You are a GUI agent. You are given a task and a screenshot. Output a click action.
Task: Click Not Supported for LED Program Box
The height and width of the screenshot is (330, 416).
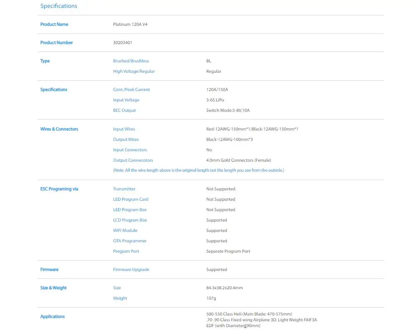[x=221, y=209]
